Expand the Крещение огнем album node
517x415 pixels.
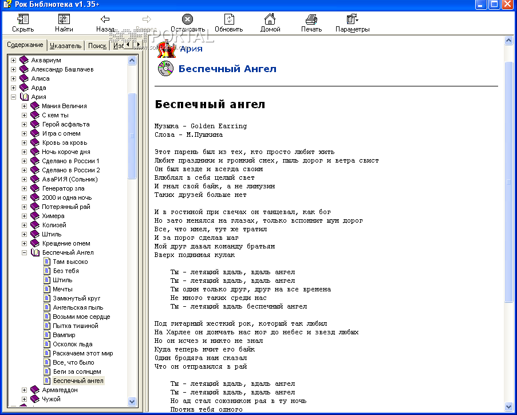pyautogui.click(x=24, y=244)
